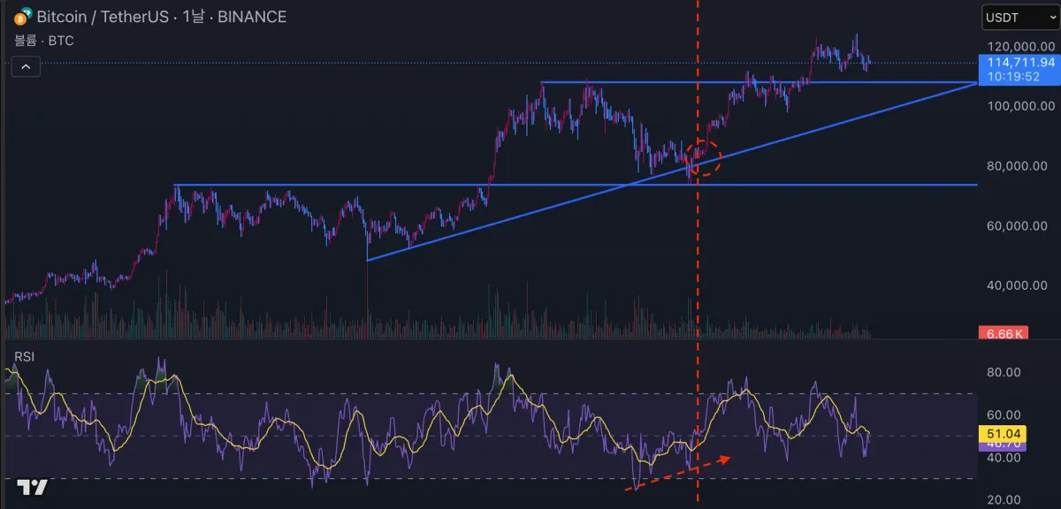
Task: Collapse the indicator legend with the chevron button
Action: coord(26,66)
